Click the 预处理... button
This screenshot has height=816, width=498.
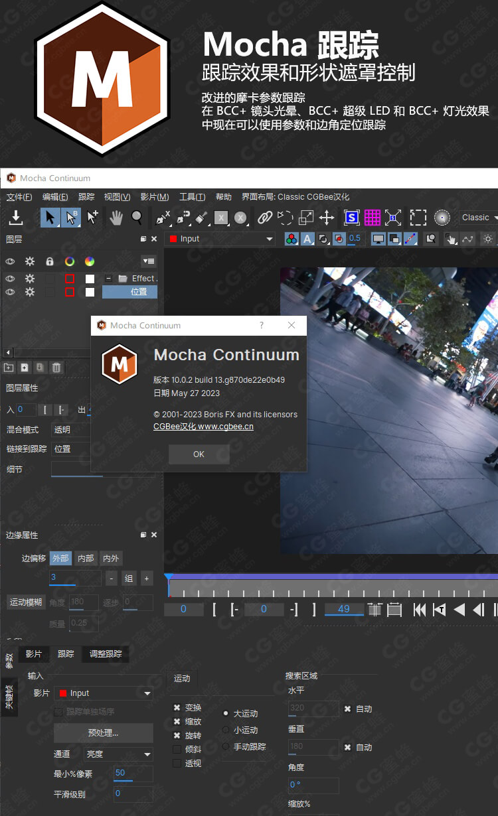[104, 733]
